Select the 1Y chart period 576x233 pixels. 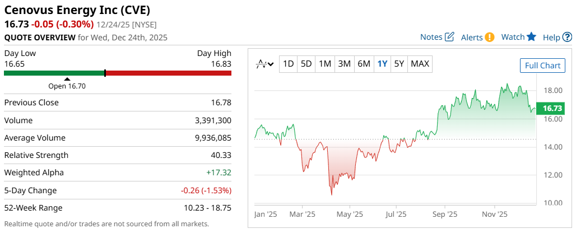tap(382, 64)
